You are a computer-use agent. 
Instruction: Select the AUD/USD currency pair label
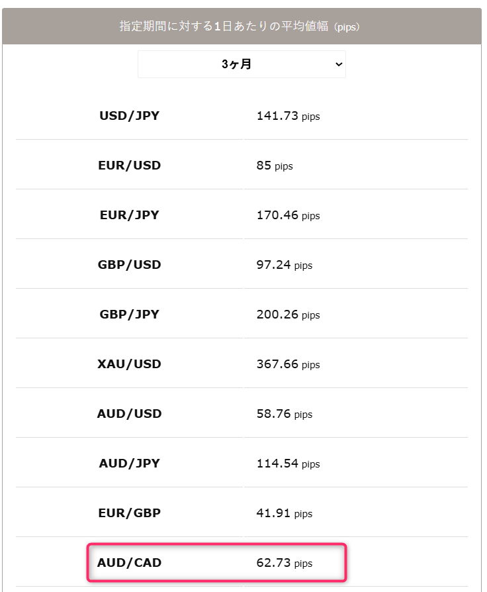130,413
